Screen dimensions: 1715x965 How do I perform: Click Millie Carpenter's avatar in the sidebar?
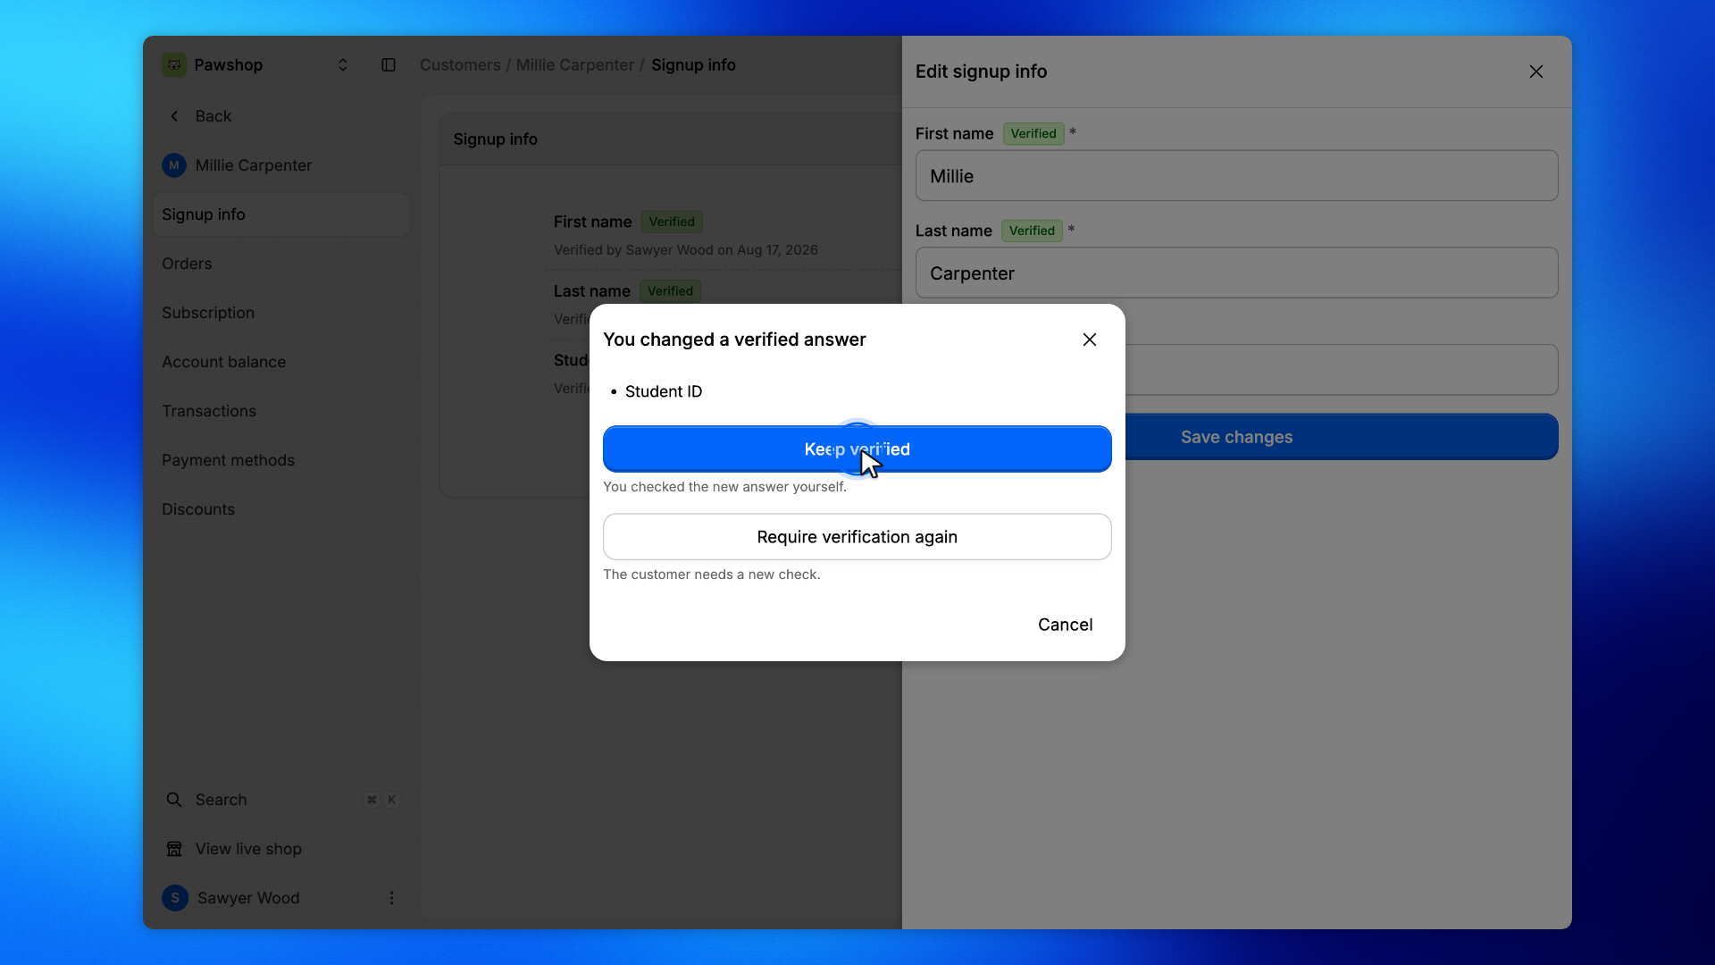(x=174, y=165)
